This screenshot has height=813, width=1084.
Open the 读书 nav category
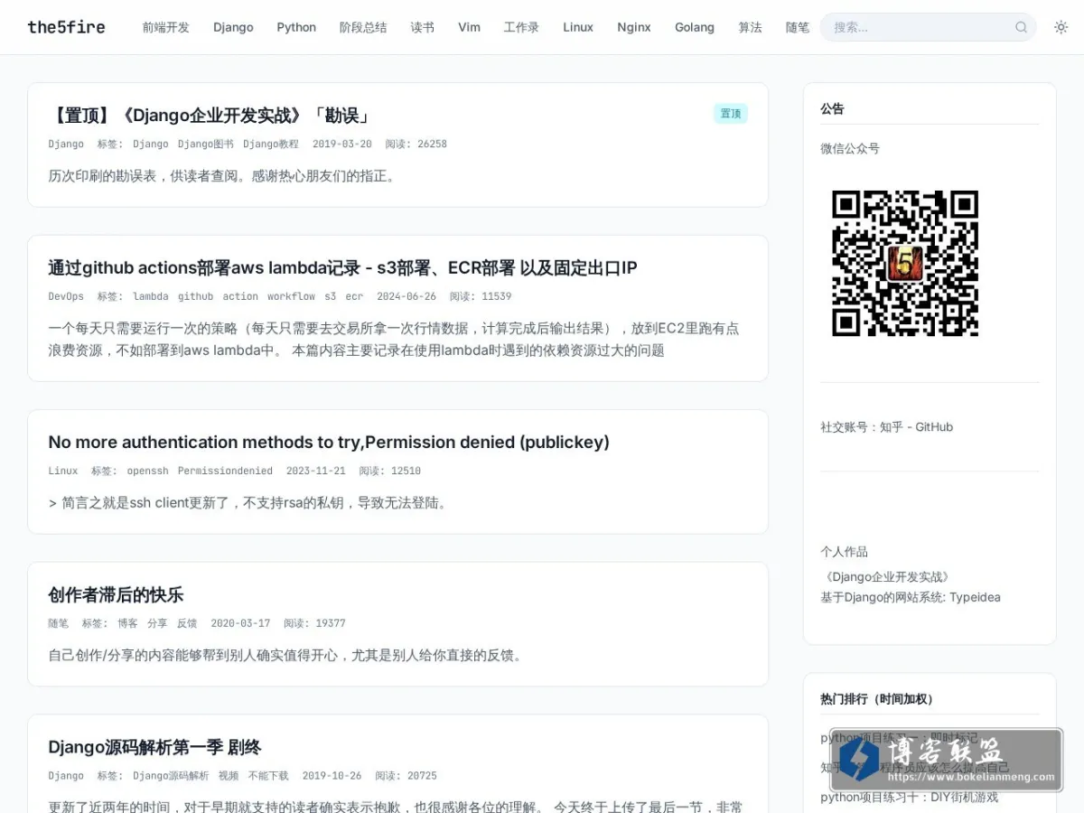tap(423, 27)
